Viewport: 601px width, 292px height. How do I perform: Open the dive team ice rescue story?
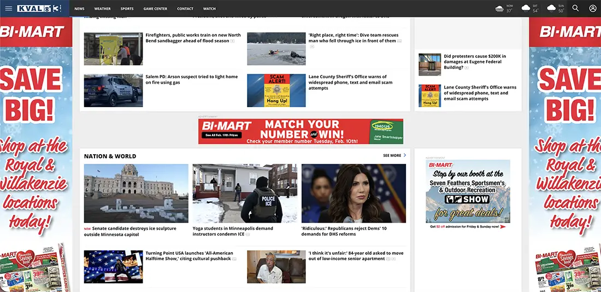tap(355, 38)
